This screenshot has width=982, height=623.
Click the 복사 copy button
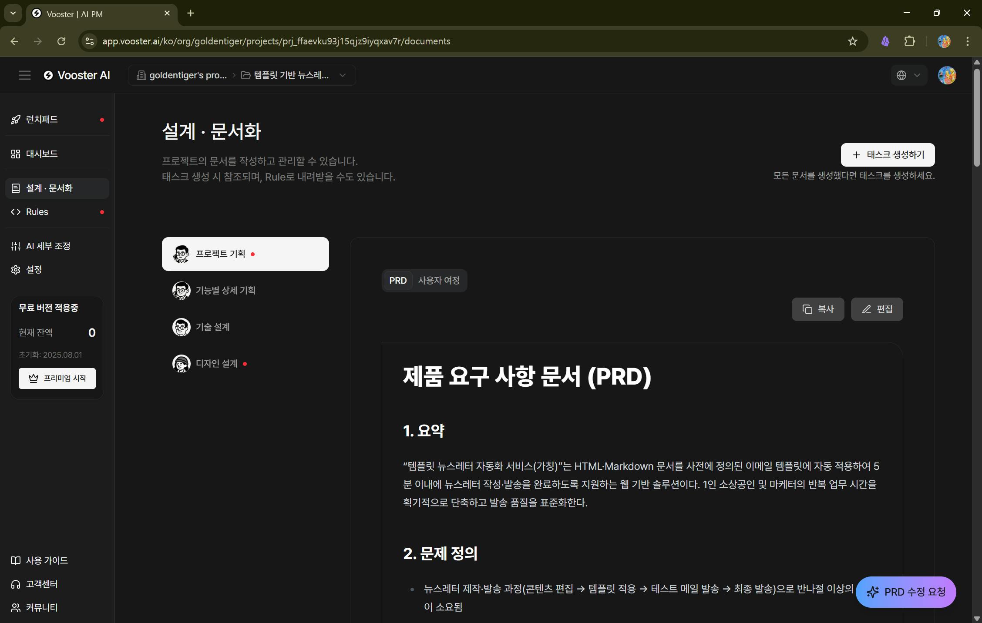pyautogui.click(x=817, y=309)
